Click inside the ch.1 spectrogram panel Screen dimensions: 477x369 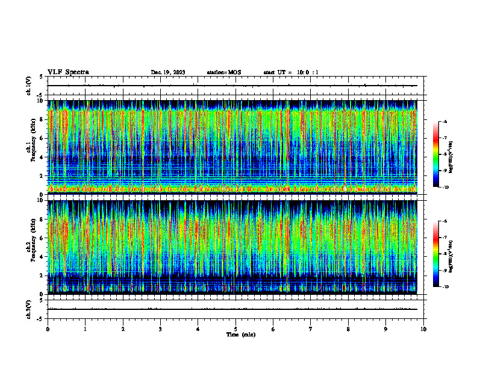coord(232,147)
